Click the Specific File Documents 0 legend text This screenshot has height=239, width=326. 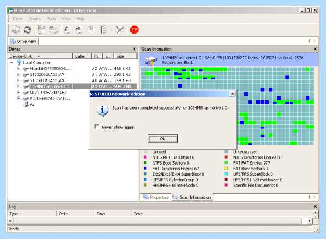click(x=256, y=186)
